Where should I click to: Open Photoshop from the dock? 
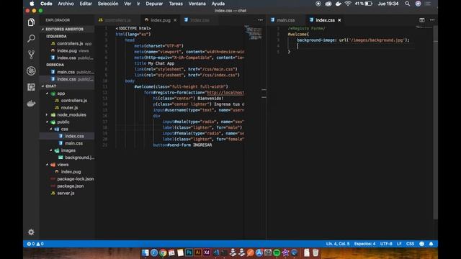[x=189, y=253]
